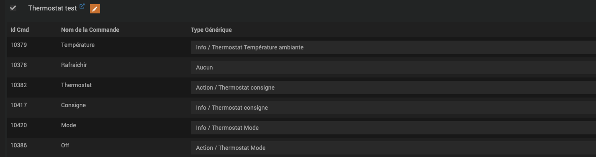The width and height of the screenshot is (596, 157).
Task: Open generic type dropdown for Off command
Action: point(393,148)
